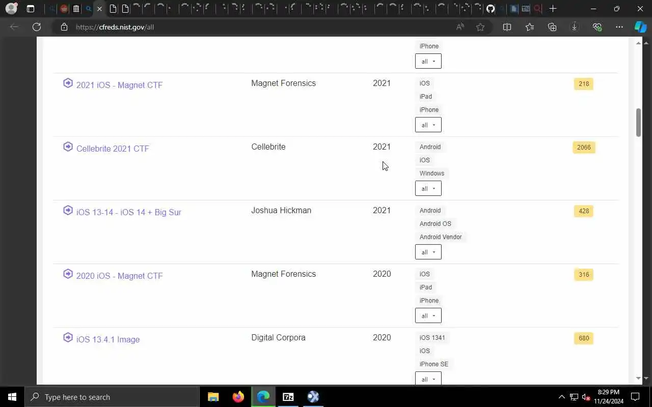Close the active browser tab
This screenshot has height=407, width=652.
[x=100, y=9]
